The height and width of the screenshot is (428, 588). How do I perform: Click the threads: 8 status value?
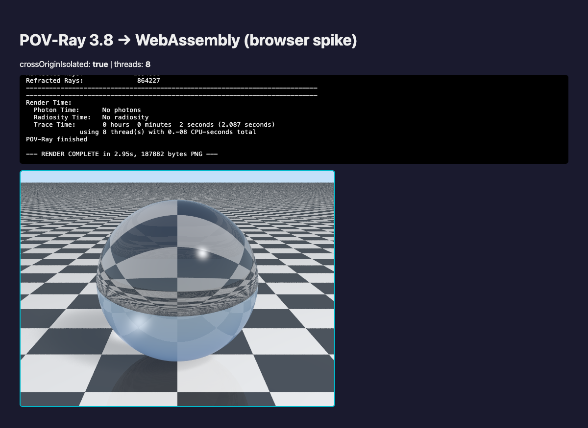(132, 65)
